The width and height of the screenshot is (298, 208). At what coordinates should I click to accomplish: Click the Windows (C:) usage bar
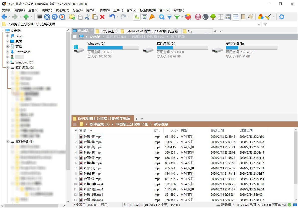pyautogui.click(x=113, y=48)
